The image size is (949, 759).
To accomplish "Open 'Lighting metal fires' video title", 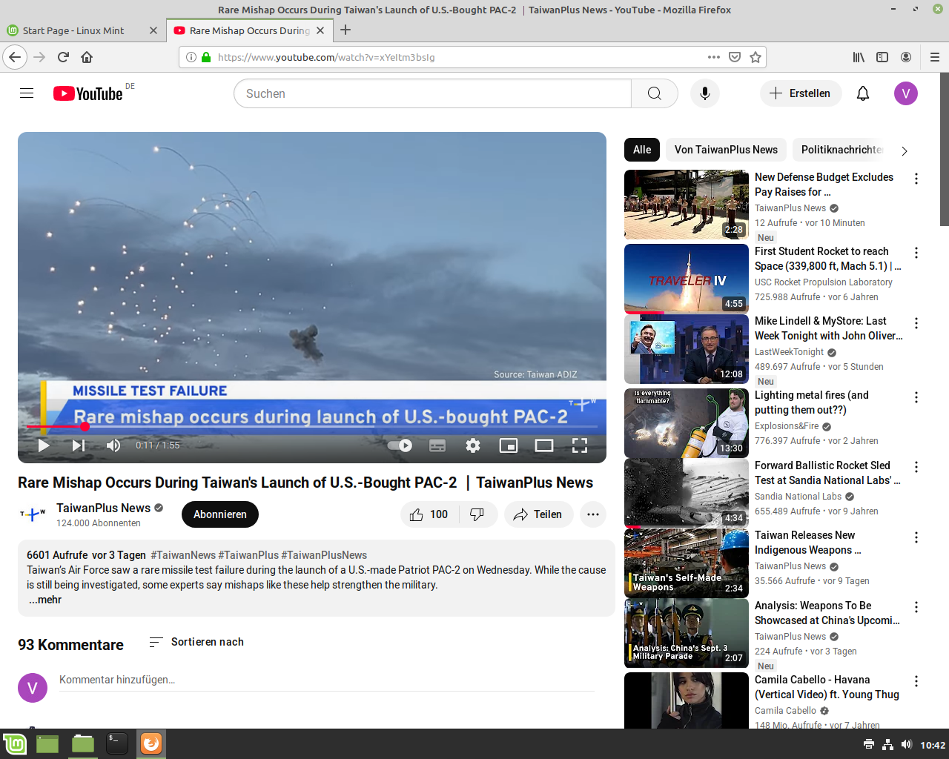I will click(x=811, y=402).
